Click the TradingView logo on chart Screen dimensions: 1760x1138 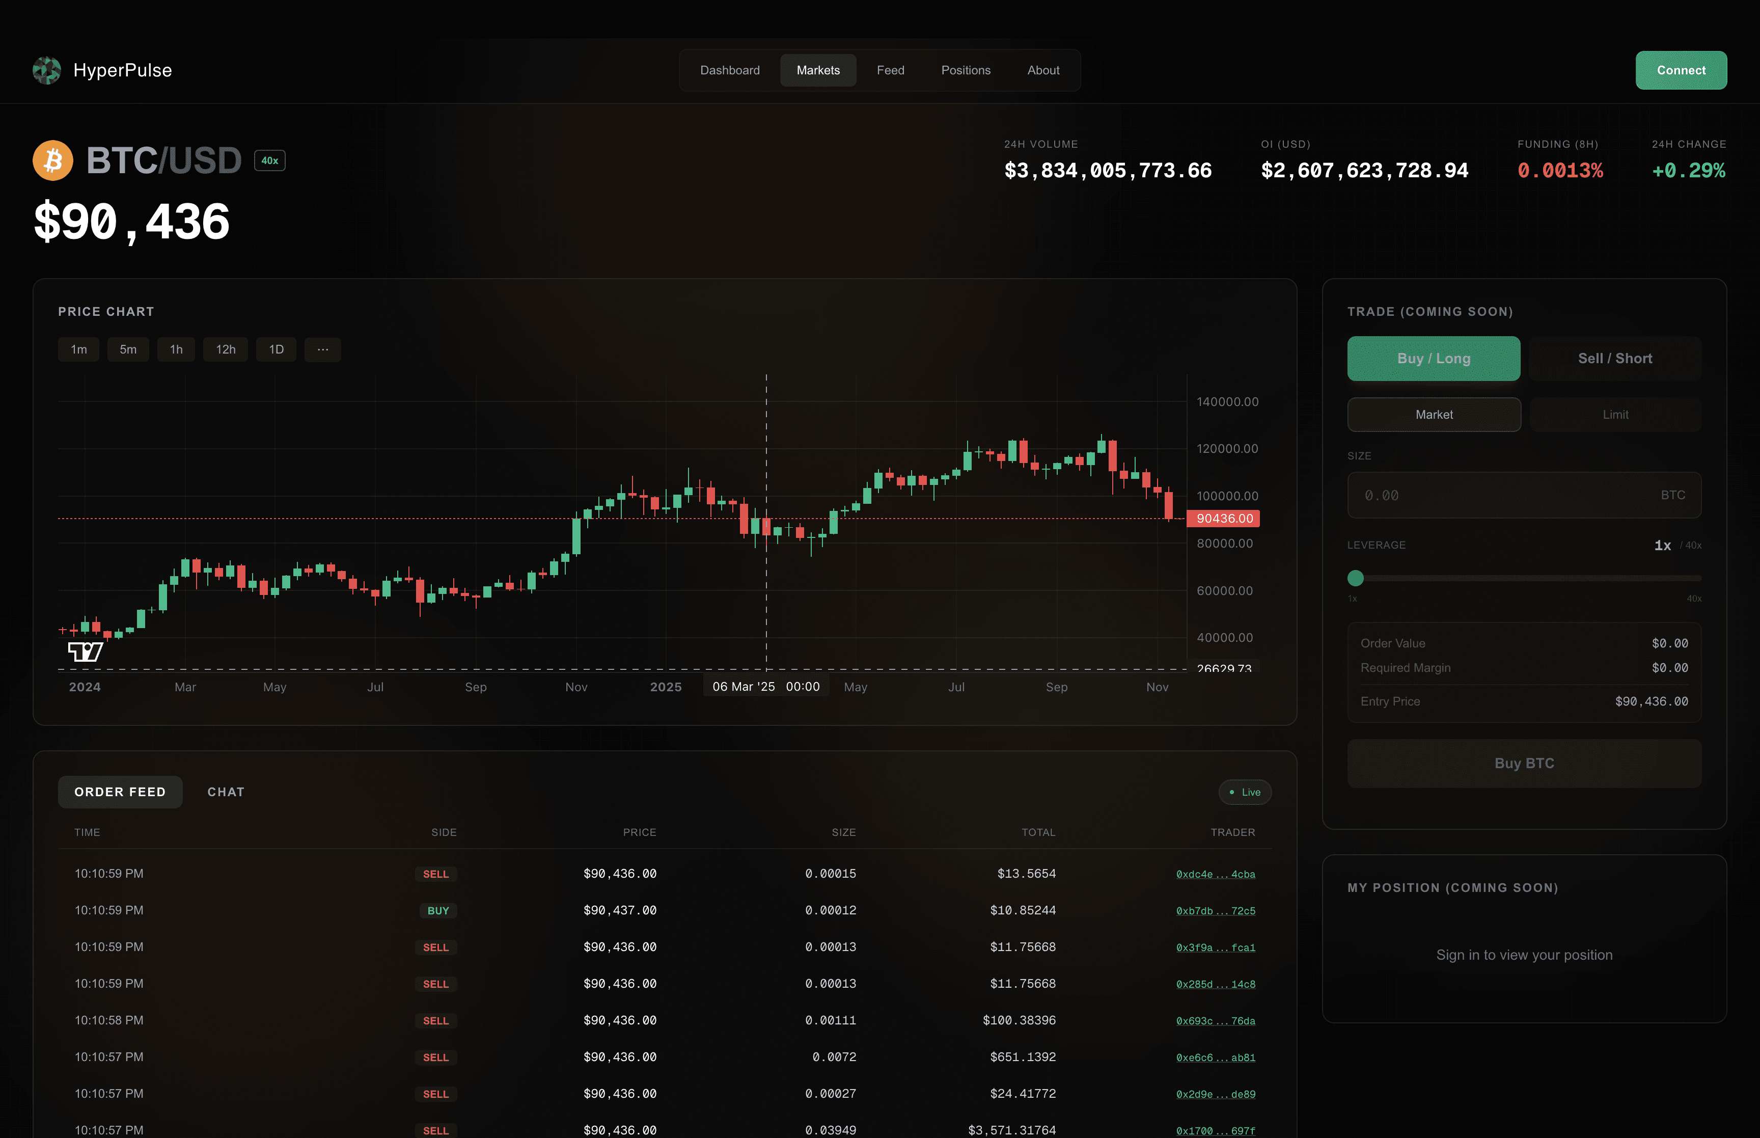point(85,651)
